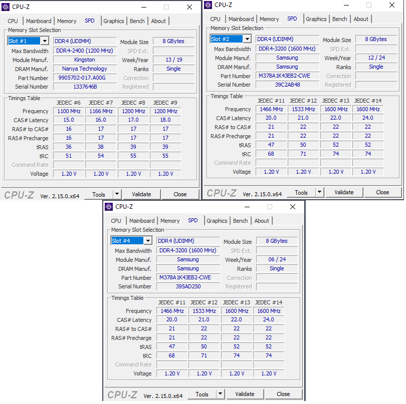Image resolution: width=406 pixels, height=404 pixels.
Task: Open Graphics tab in Slot #4 window
Action: 217,221
